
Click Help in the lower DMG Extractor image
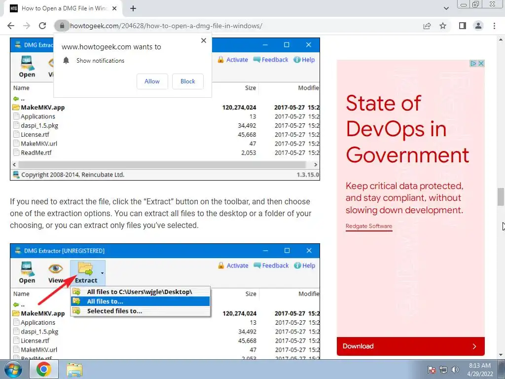coord(305,265)
